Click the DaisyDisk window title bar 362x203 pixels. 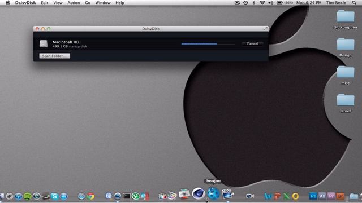click(151, 29)
